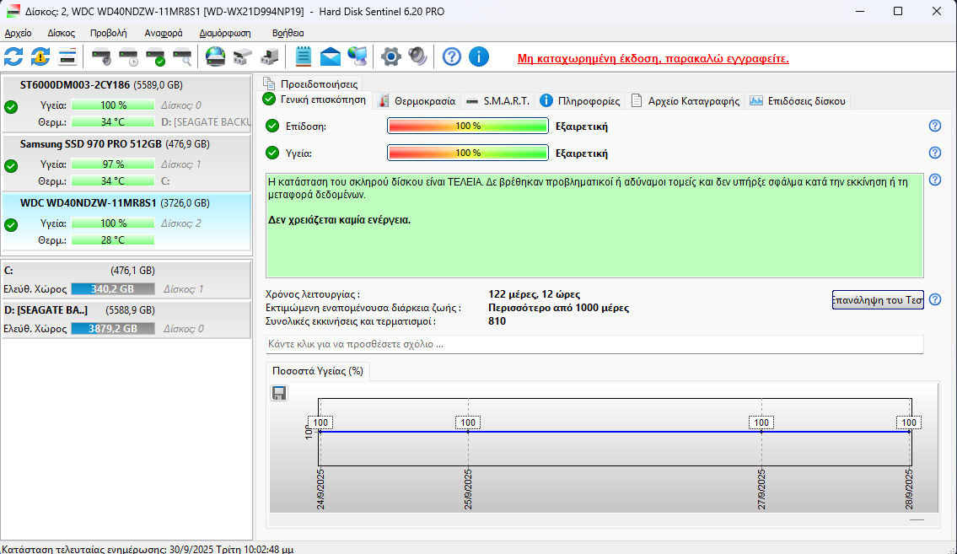The image size is (957, 554).
Task: Click the globe disk icon in toolbar
Action: (216, 56)
